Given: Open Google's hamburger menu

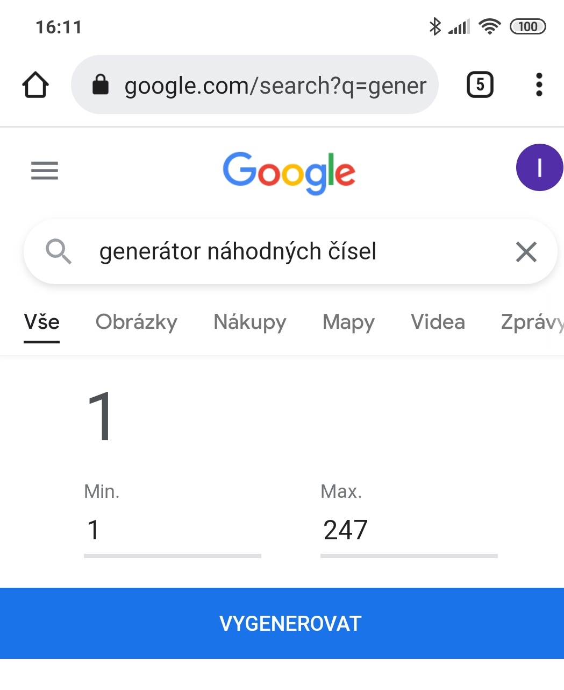Looking at the screenshot, I should [x=45, y=171].
